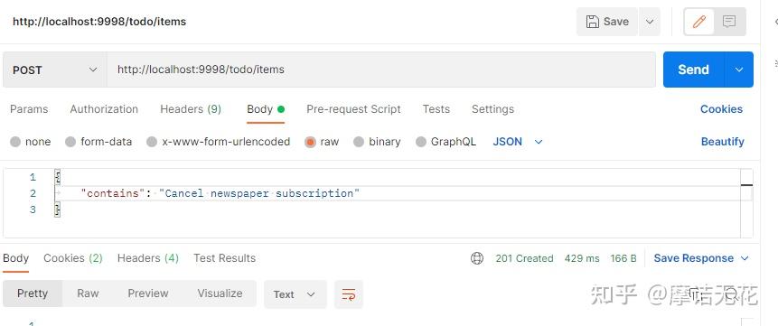Click the Beautify link
The height and width of the screenshot is (326, 778).
click(723, 142)
